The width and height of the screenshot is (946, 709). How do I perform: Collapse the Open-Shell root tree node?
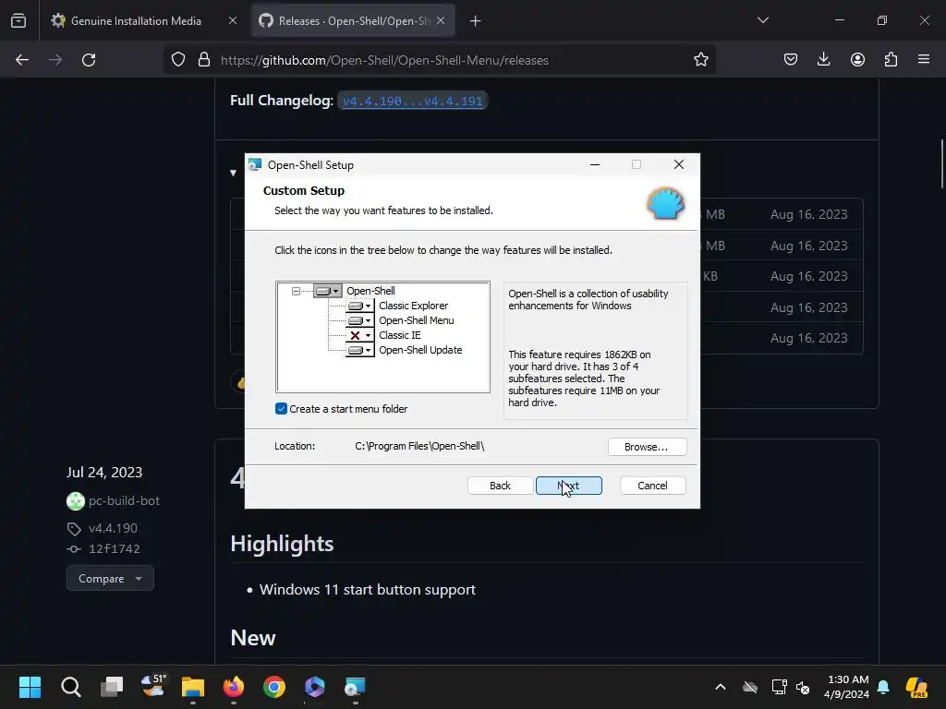296,291
